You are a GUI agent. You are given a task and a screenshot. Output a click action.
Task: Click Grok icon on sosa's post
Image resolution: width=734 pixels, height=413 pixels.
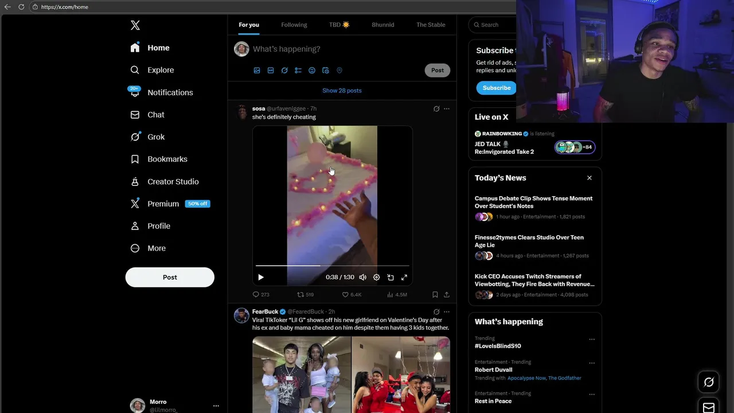click(x=436, y=109)
